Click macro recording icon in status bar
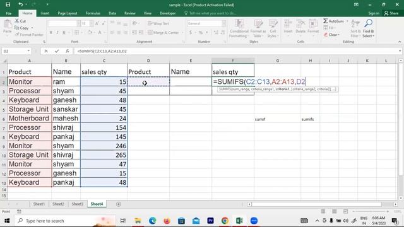The height and width of the screenshot is (227, 404). click(19, 211)
